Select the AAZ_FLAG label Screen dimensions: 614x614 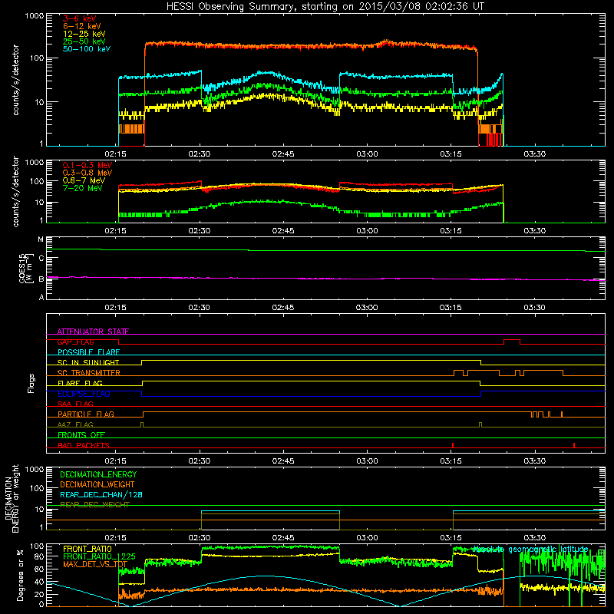pyautogui.click(x=75, y=424)
